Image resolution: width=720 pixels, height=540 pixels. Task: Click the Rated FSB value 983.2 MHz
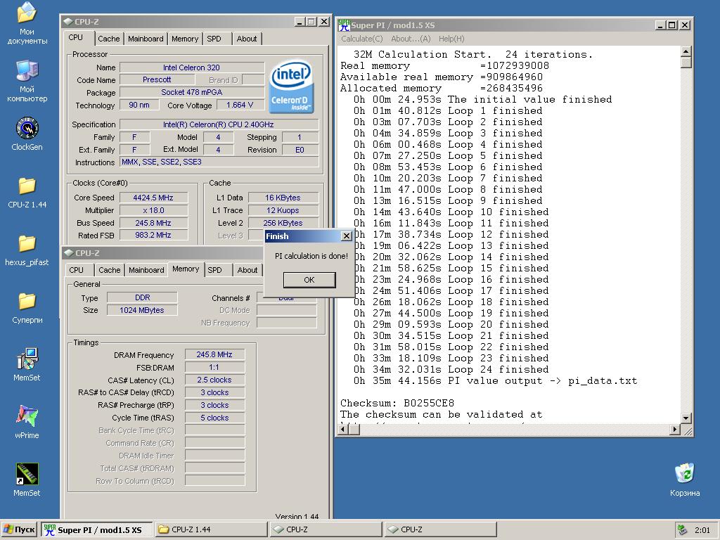(x=153, y=235)
